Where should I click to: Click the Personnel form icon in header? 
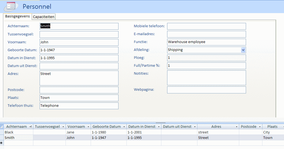tap(11, 6)
